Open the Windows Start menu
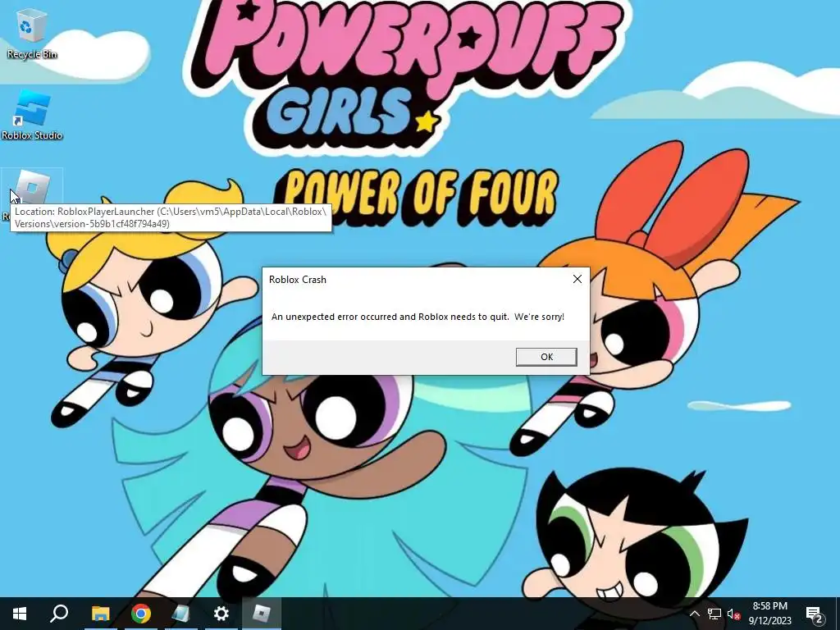The height and width of the screenshot is (630, 840). click(x=20, y=614)
